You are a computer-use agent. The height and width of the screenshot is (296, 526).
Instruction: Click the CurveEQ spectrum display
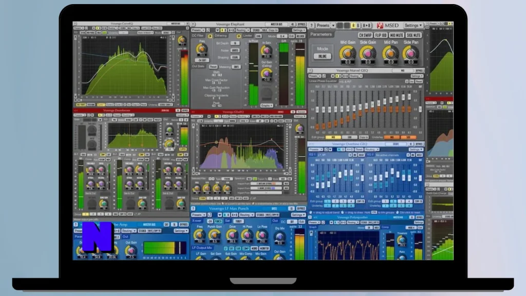click(x=124, y=66)
